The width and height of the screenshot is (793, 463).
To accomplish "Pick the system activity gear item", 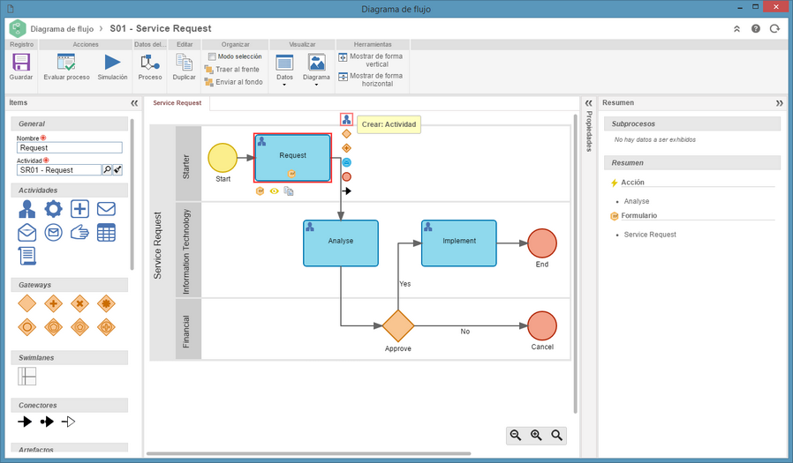I will 53,208.
